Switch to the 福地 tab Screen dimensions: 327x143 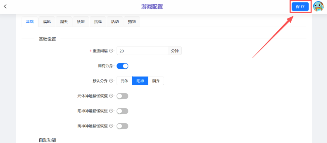(x=47, y=22)
